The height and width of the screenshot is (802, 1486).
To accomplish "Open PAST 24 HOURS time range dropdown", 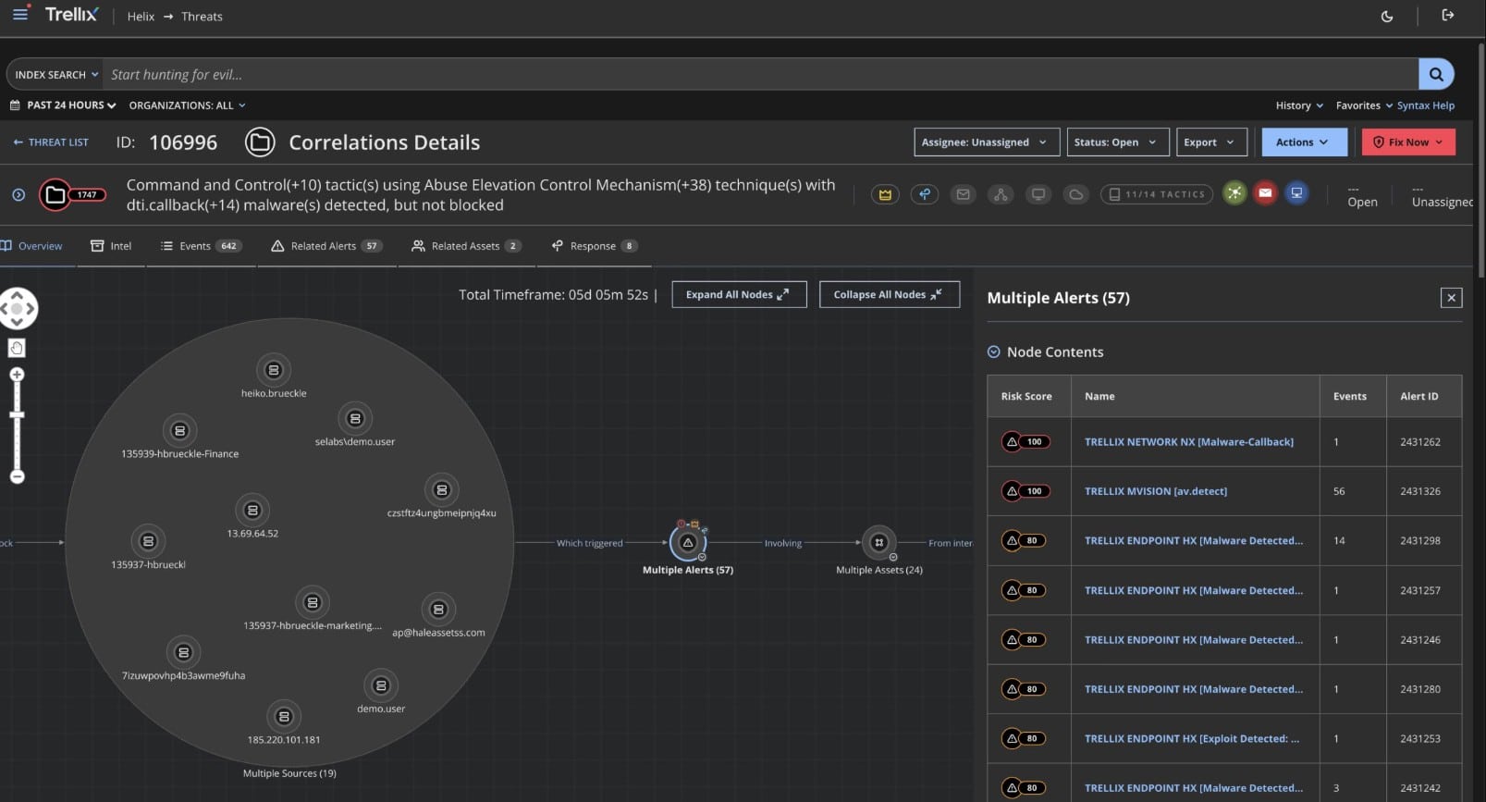I will coord(63,105).
